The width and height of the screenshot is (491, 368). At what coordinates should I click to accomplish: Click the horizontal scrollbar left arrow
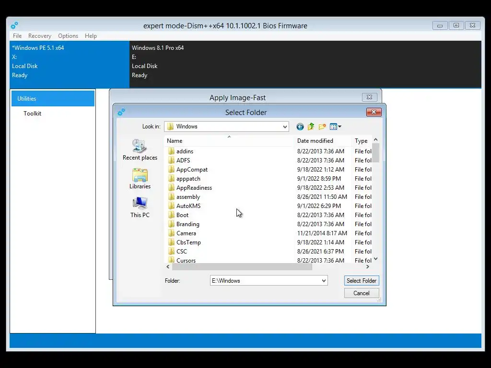(168, 266)
